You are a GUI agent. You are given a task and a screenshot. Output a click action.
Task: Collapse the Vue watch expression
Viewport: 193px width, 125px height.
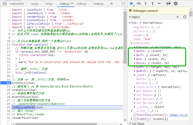129,23
